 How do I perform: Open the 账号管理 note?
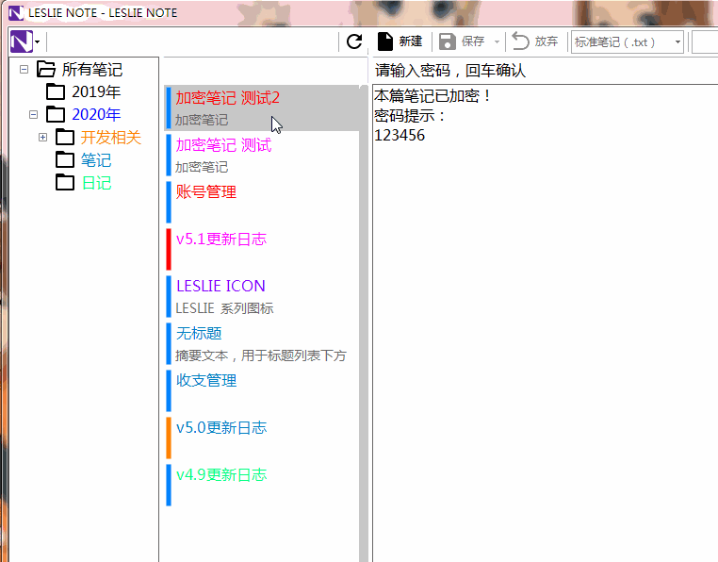[x=261, y=202]
